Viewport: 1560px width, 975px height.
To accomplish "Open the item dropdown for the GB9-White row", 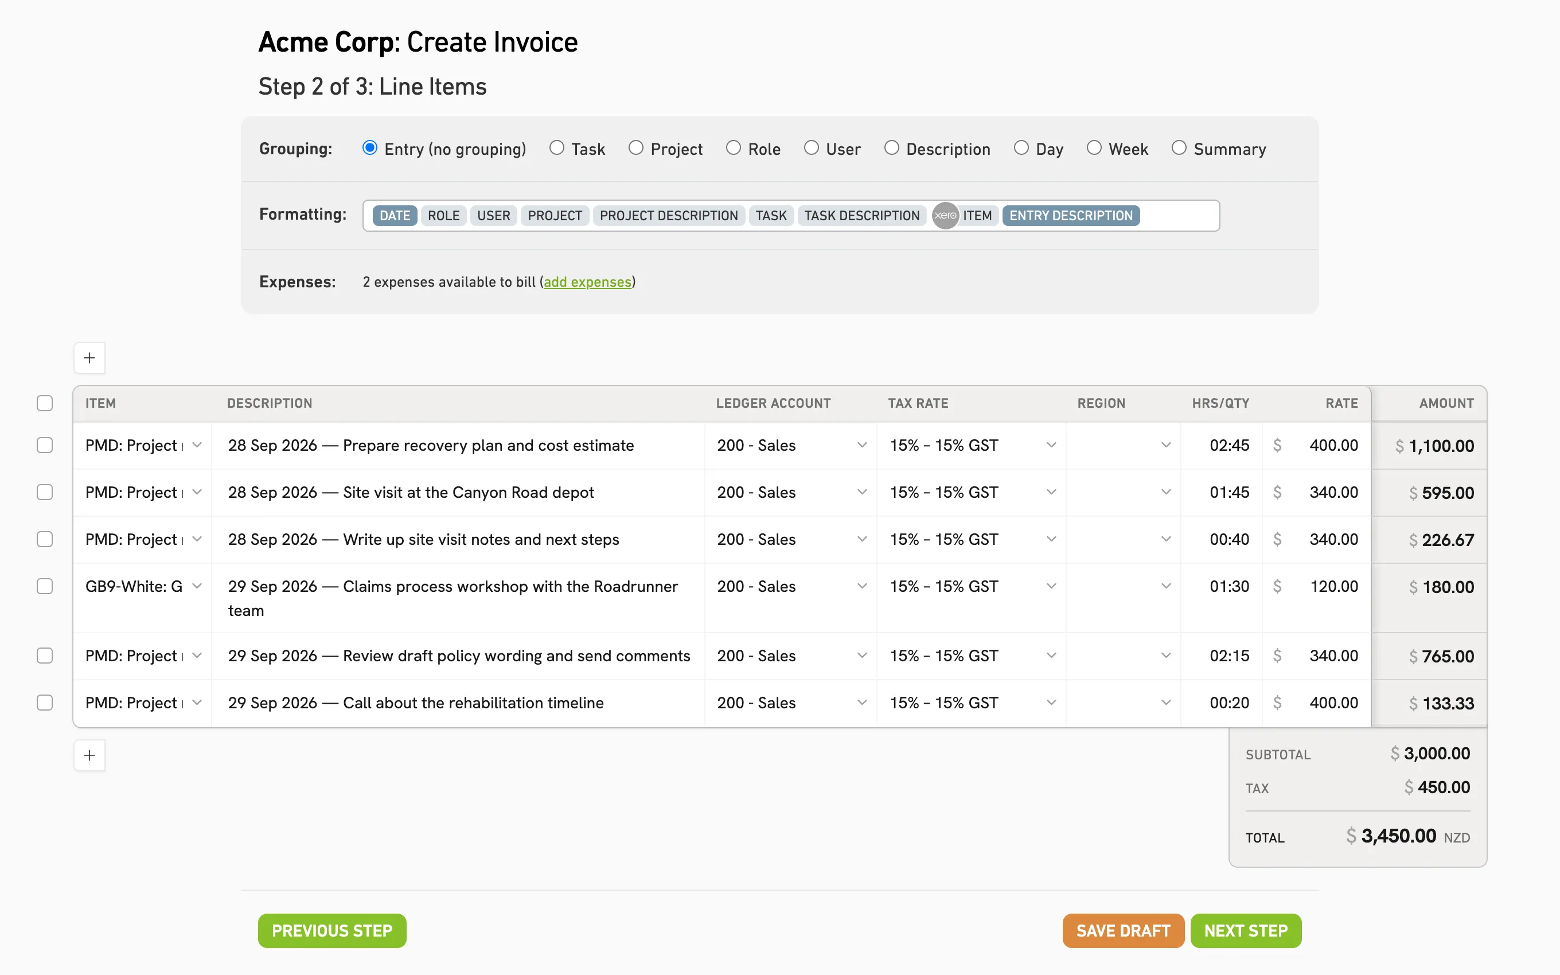I will (x=197, y=587).
